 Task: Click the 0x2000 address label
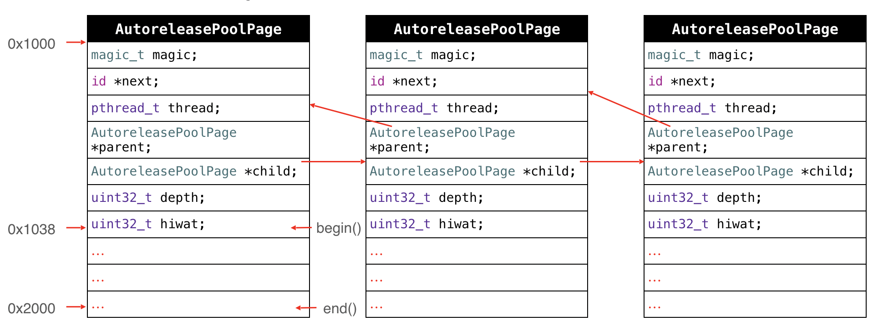(31, 309)
